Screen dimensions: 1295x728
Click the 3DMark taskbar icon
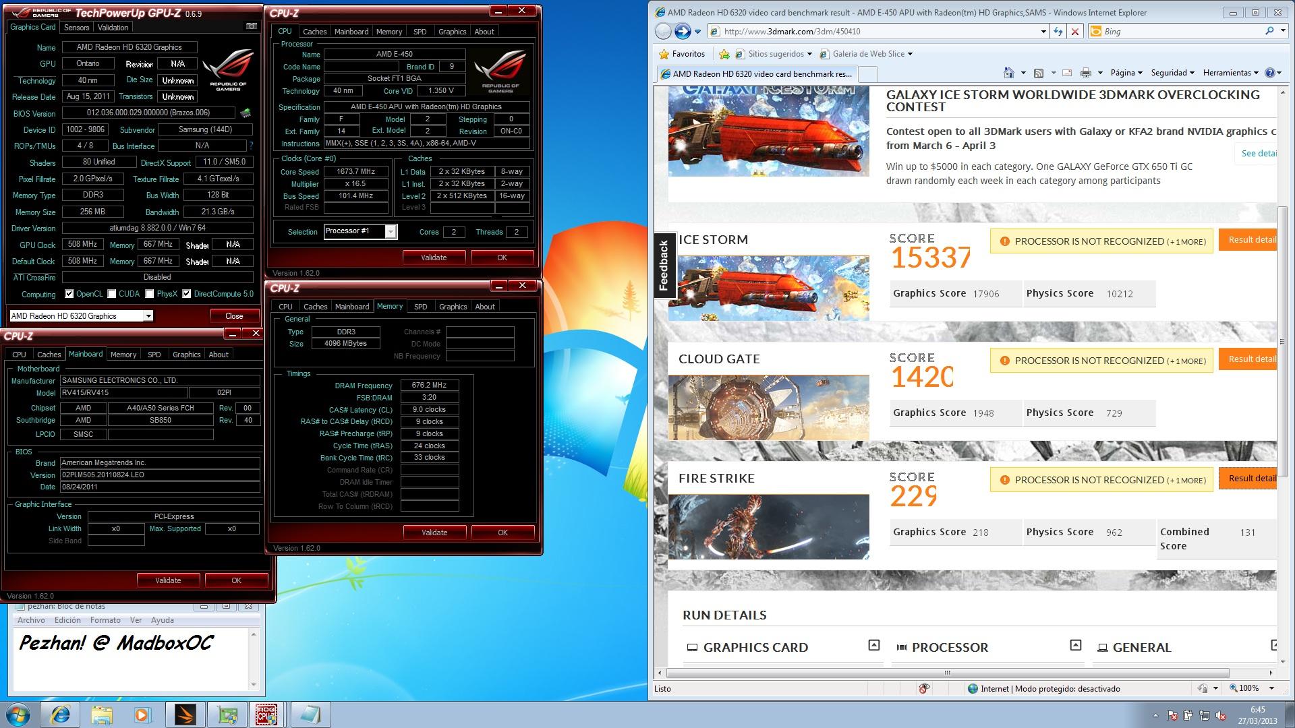tap(185, 715)
